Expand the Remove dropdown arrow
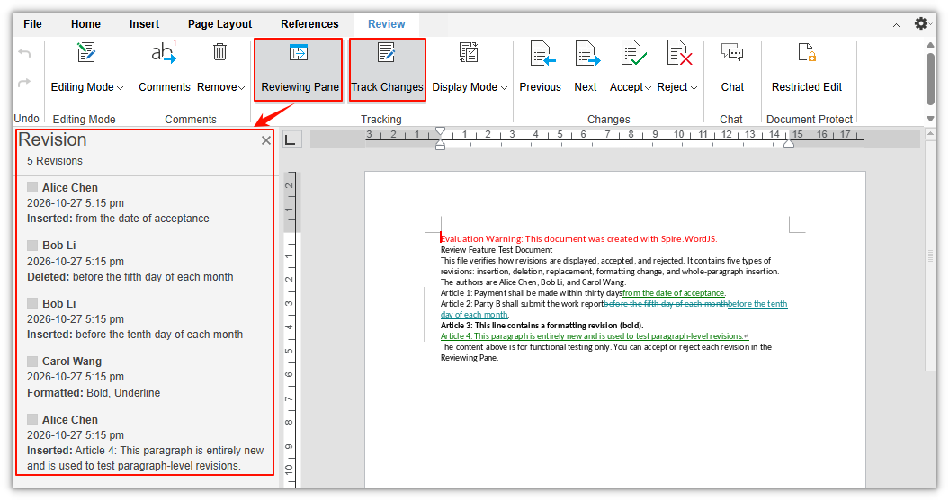949x501 pixels. 241,88
